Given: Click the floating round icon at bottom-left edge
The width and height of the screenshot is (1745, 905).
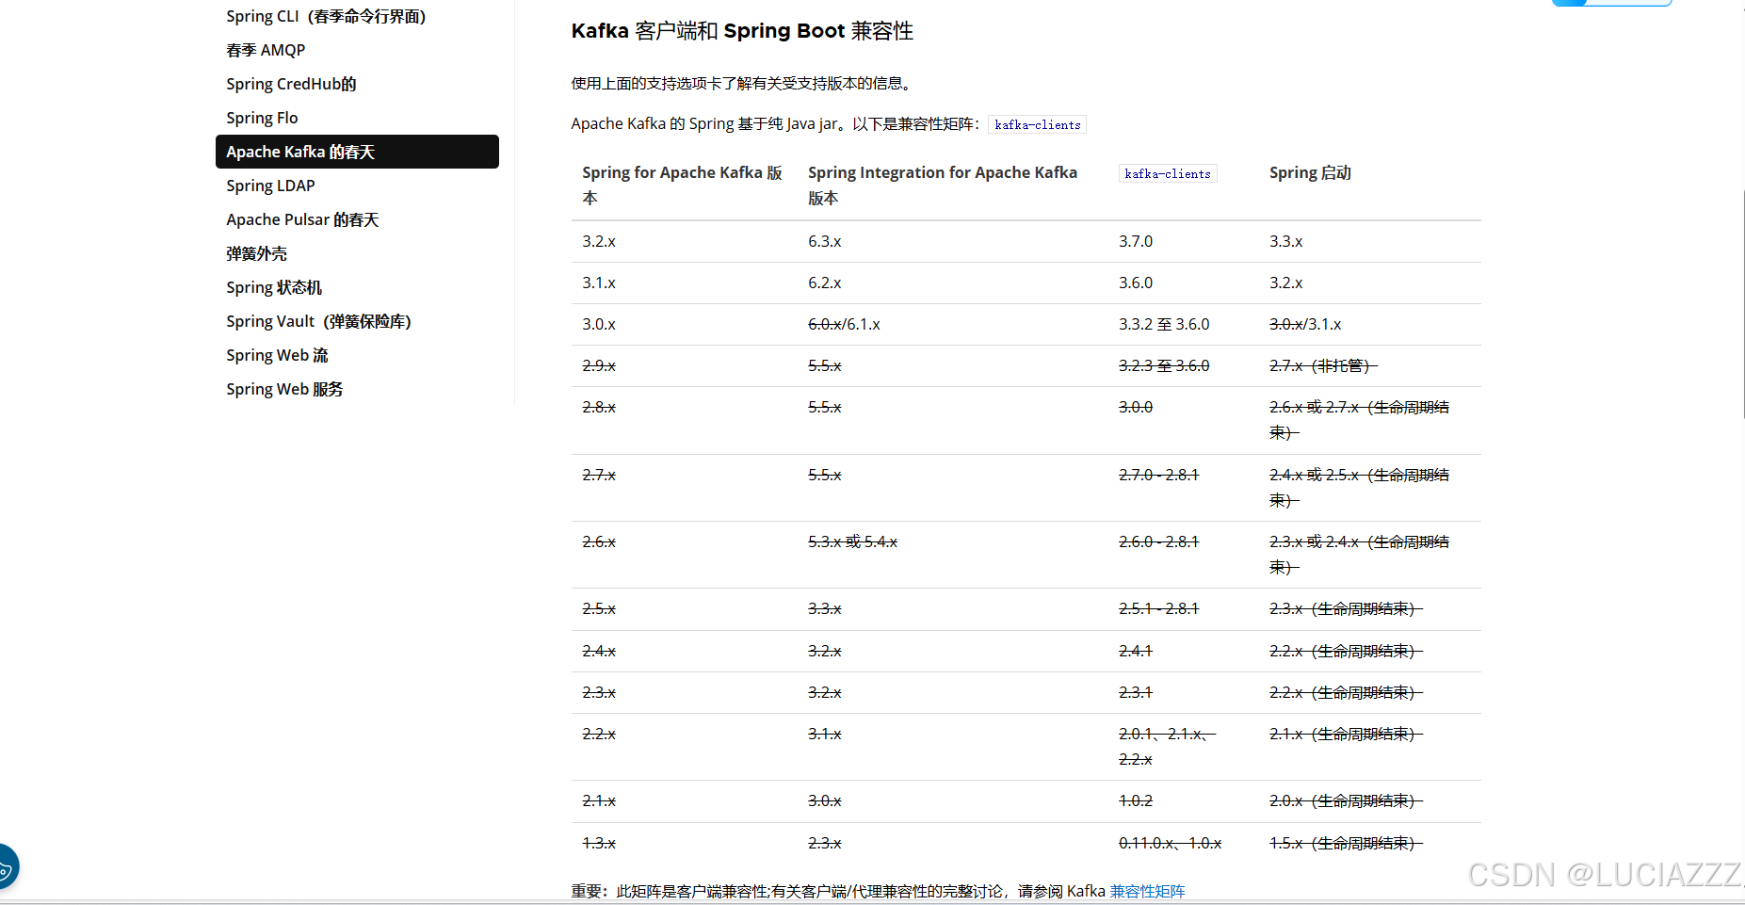Looking at the screenshot, I should coord(7,866).
